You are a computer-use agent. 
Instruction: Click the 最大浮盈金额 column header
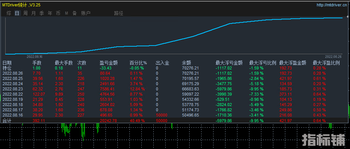293,63
